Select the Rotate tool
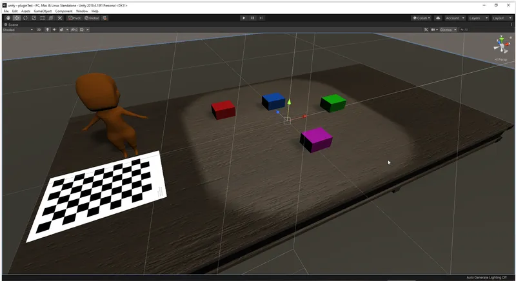Screen dimensions: 516x281 [x=25, y=18]
